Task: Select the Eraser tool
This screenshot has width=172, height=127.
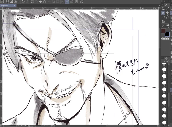Action: click(167, 13)
